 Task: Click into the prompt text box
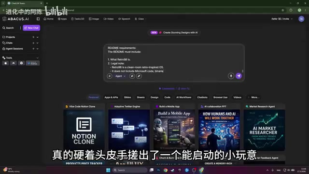click(174, 59)
